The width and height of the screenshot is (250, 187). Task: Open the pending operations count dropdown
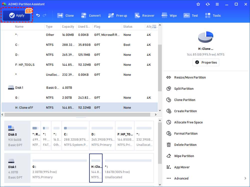29,11
